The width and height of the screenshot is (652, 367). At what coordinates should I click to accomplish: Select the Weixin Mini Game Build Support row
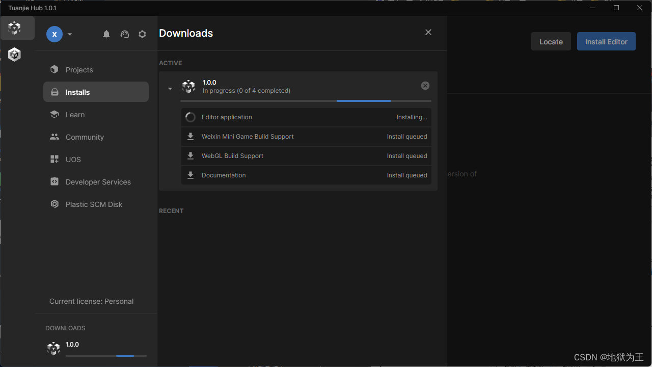click(306, 137)
